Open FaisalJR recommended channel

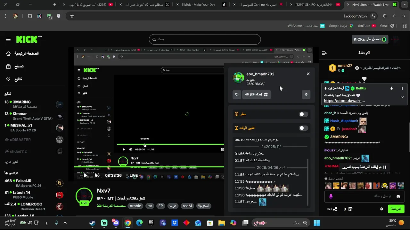pos(34,183)
